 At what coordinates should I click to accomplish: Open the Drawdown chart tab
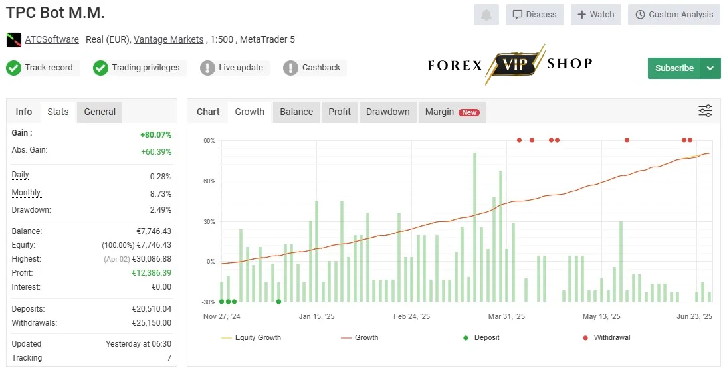[388, 112]
